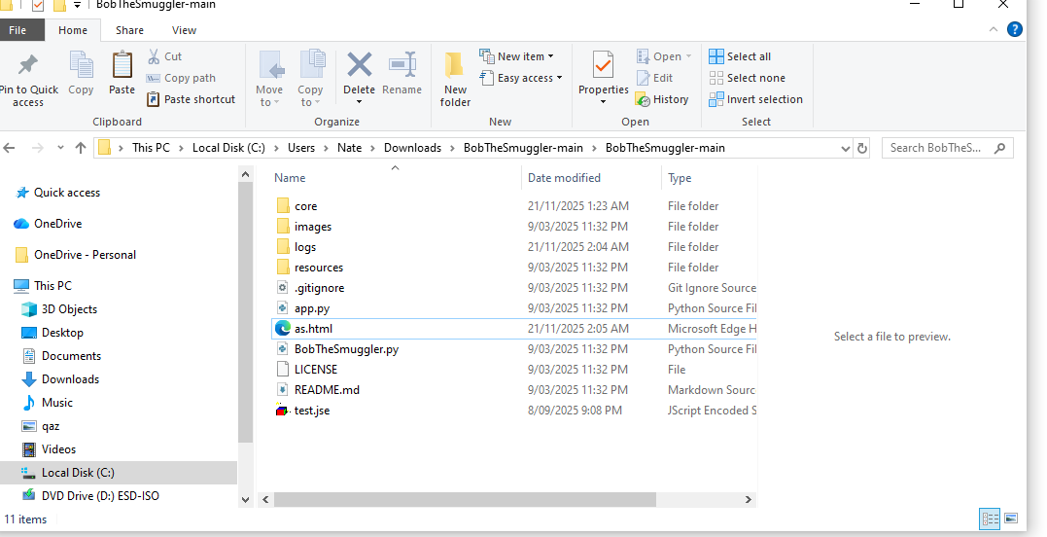Image resolution: width=1047 pixels, height=537 pixels.
Task: Click the Pin to Quick access icon
Action: pos(28,66)
